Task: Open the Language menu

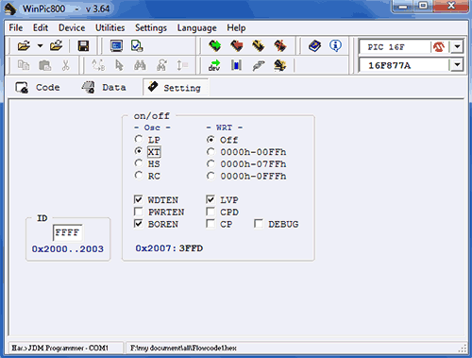Action: tap(197, 27)
